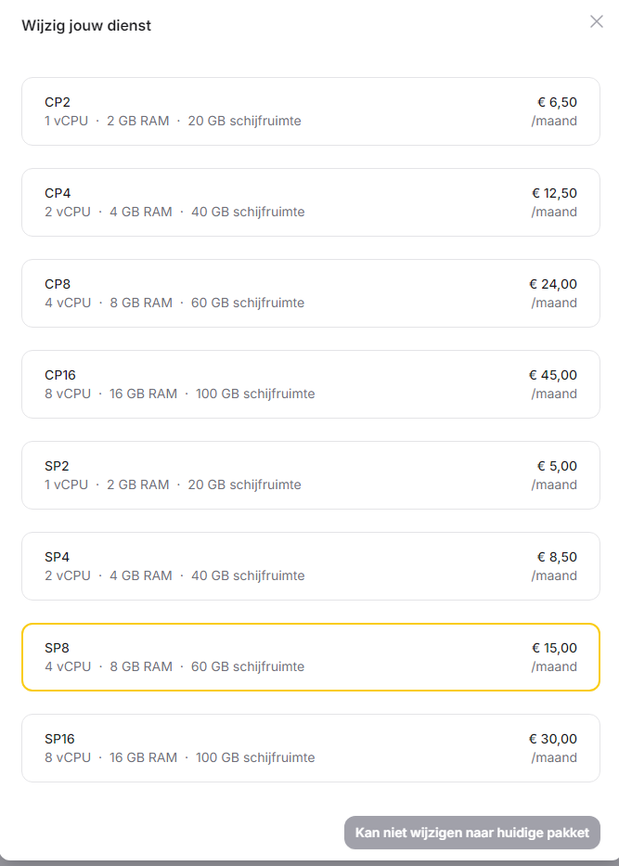Image resolution: width=619 pixels, height=866 pixels.
Task: Choose the CP4 plan card
Action: pyautogui.click(x=310, y=202)
